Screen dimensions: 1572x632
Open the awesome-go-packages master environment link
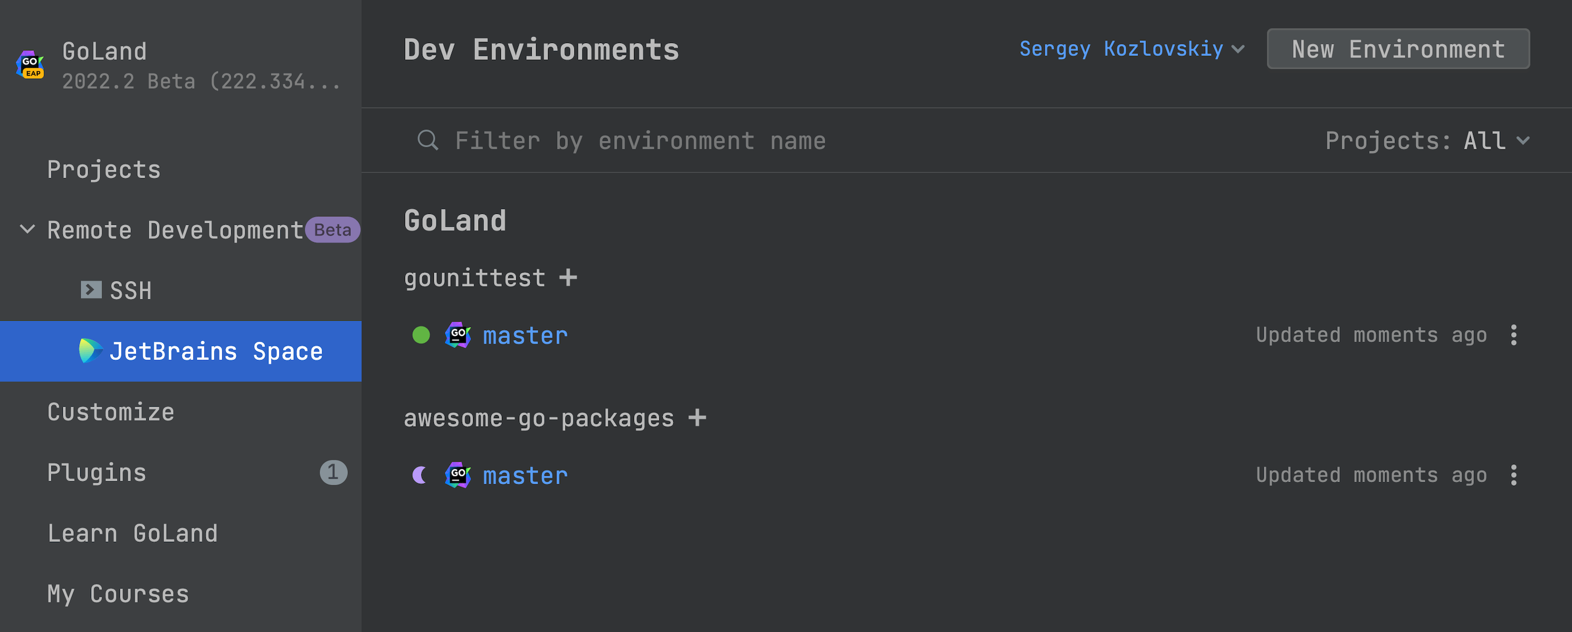[x=525, y=476]
